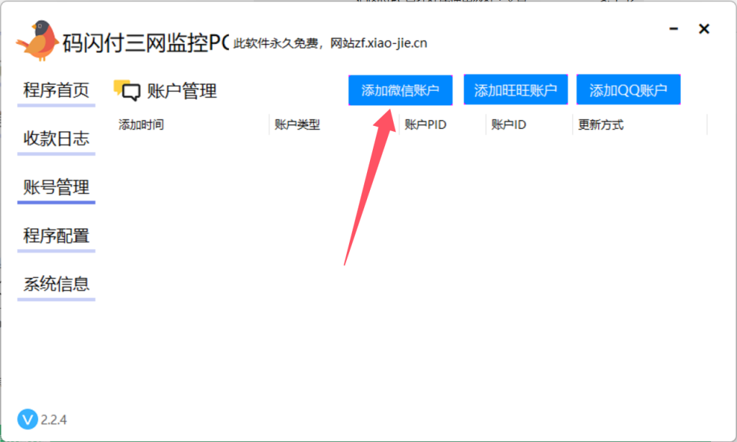Click the blue V version icon
The height and width of the screenshot is (442, 737).
coord(27,419)
